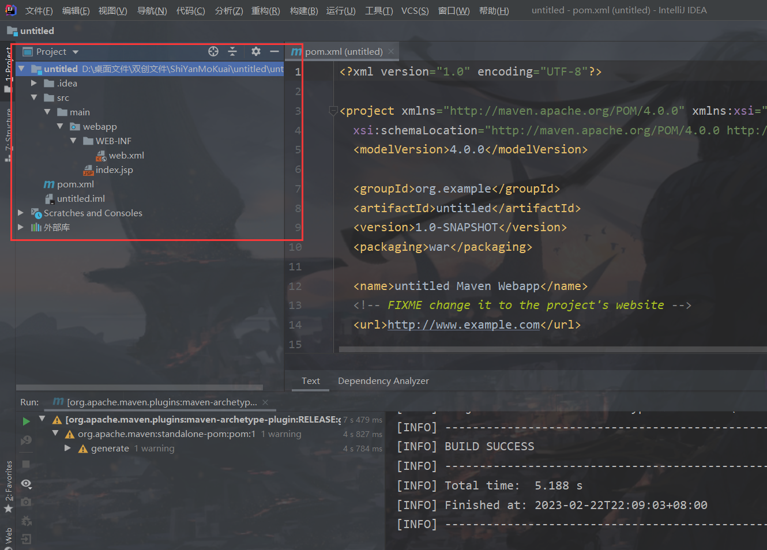Select the Scroll from Source crosshair icon
Screen dimensions: 767x550
coord(213,51)
